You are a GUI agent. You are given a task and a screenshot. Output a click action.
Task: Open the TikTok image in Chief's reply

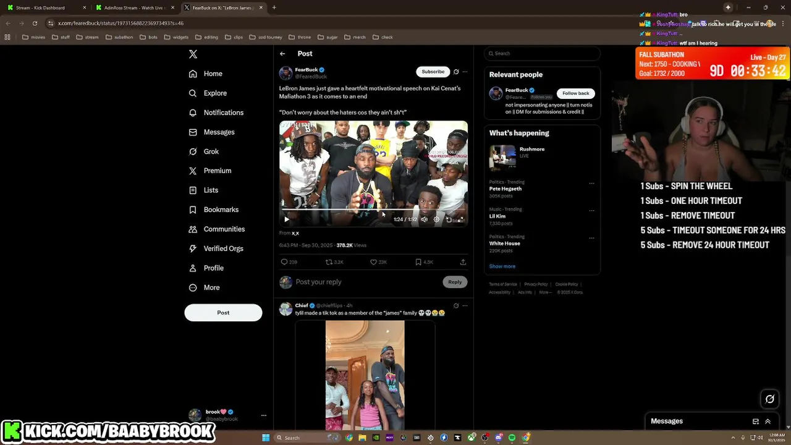[x=365, y=375]
